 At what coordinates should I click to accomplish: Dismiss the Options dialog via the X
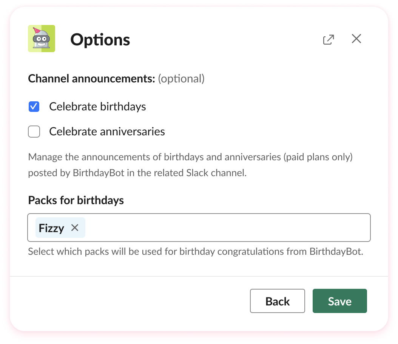coord(356,39)
